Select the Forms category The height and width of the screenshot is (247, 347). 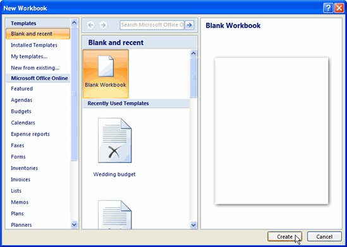click(18, 157)
